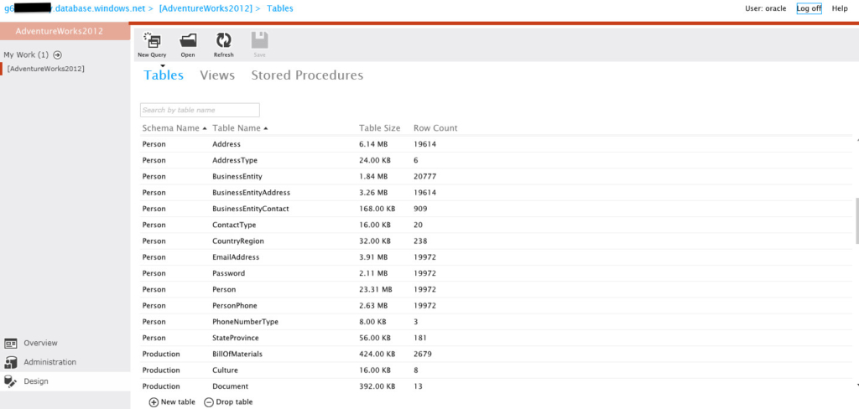
Task: Select the Culture table row
Action: 497,370
